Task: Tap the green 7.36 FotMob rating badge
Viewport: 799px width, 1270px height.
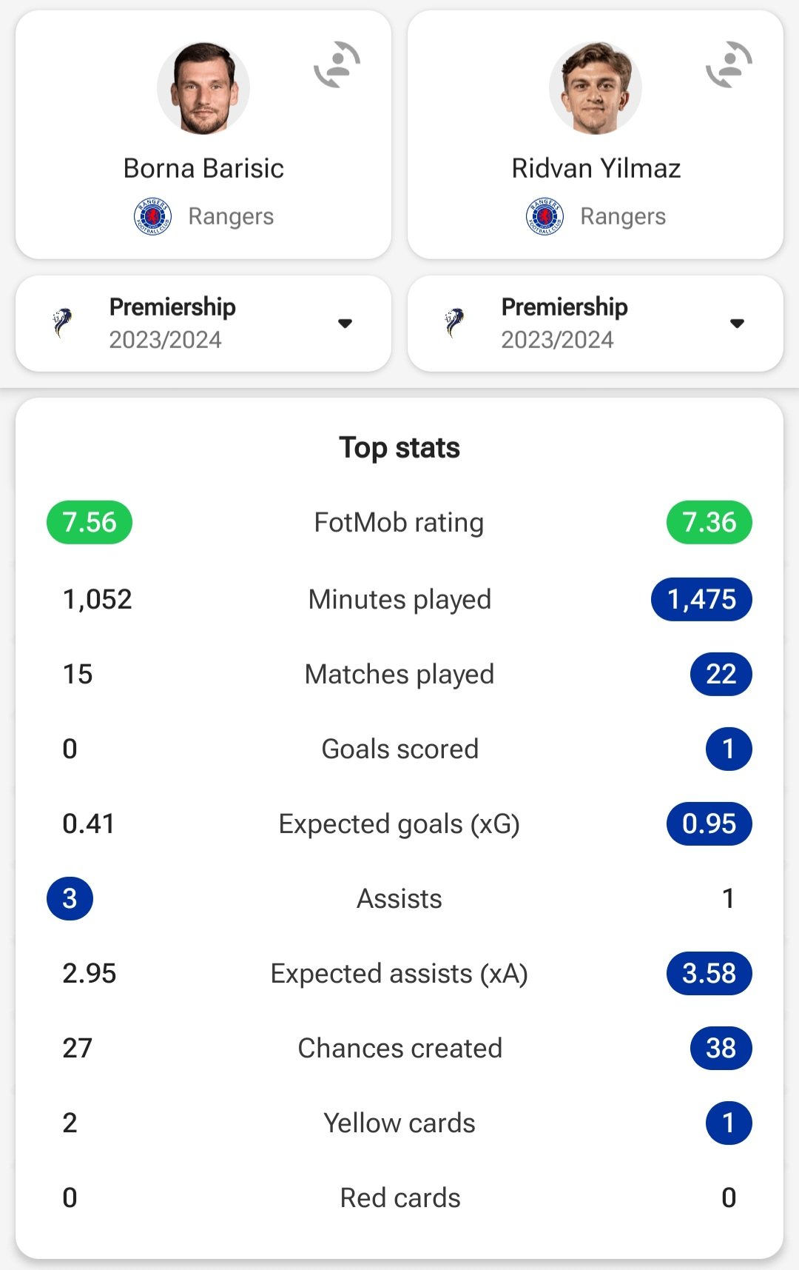Action: [709, 523]
